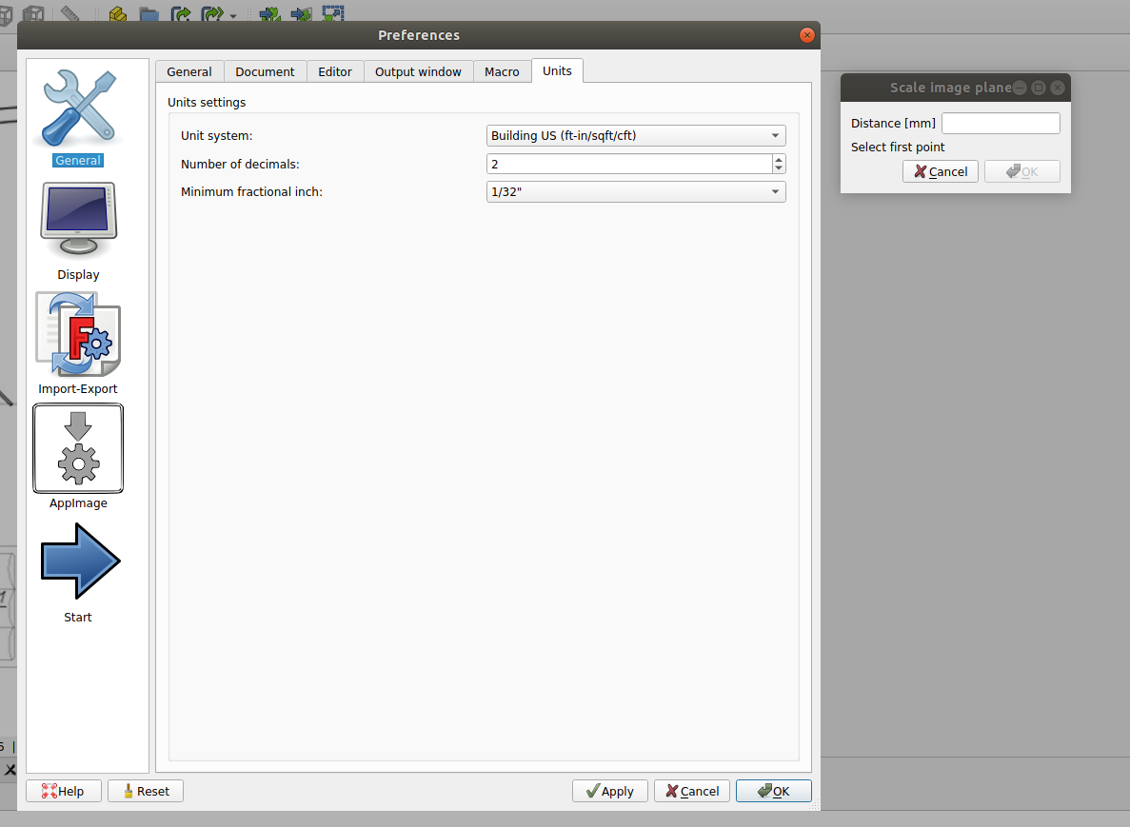The image size is (1130, 827).
Task: Switch to the Document tab
Action: coord(265,72)
